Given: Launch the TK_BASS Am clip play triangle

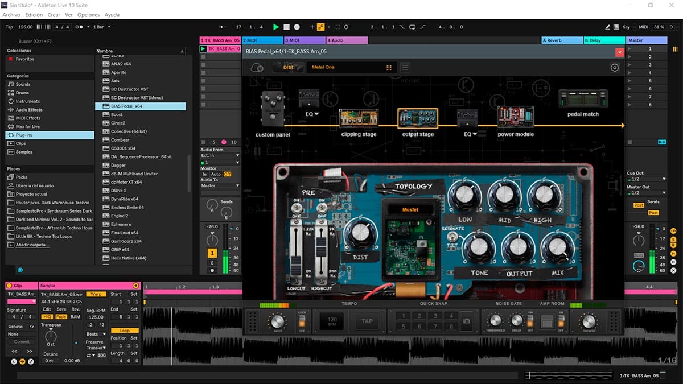Looking at the screenshot, I should tap(203, 49).
